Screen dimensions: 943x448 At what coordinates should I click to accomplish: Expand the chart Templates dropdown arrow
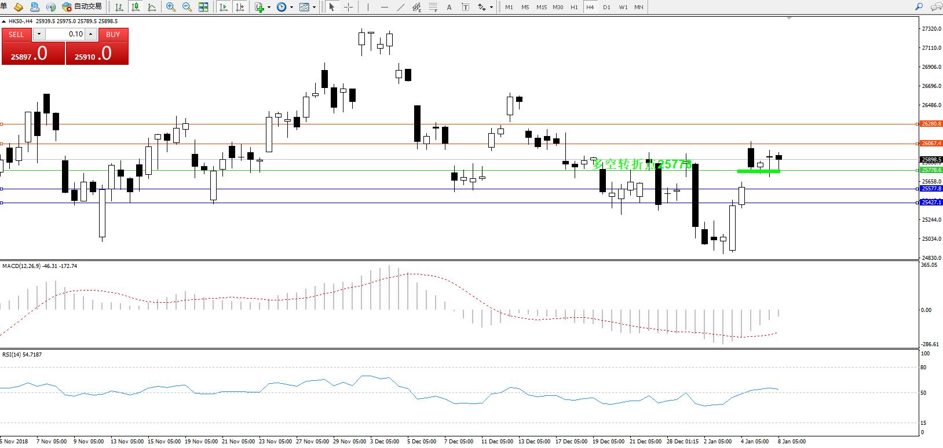(314, 8)
